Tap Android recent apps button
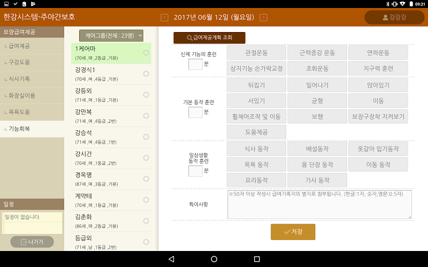 257,259
